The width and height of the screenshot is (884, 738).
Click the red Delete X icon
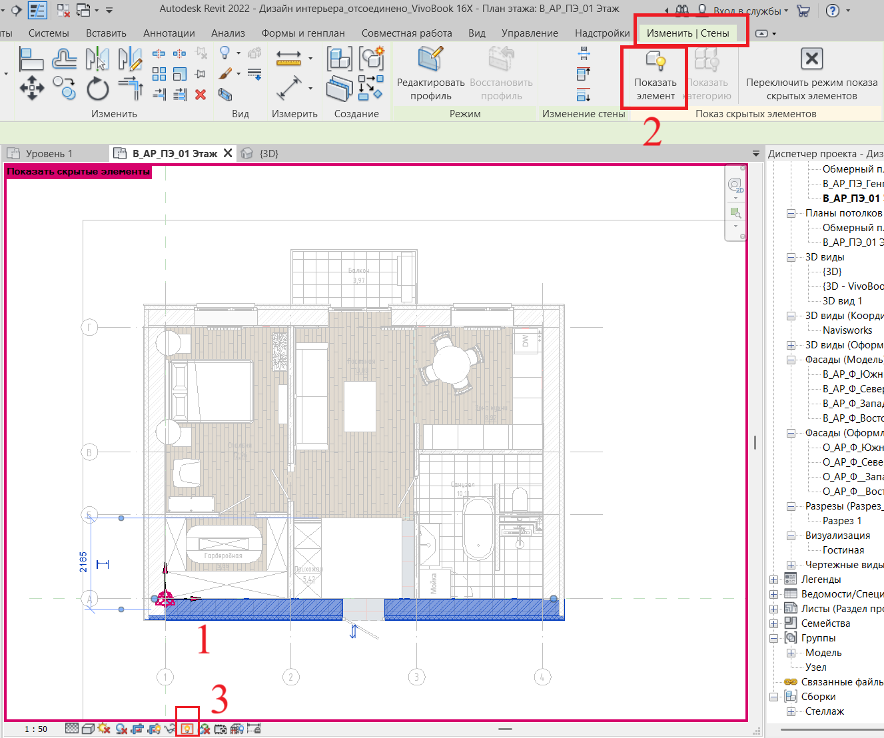click(x=201, y=95)
